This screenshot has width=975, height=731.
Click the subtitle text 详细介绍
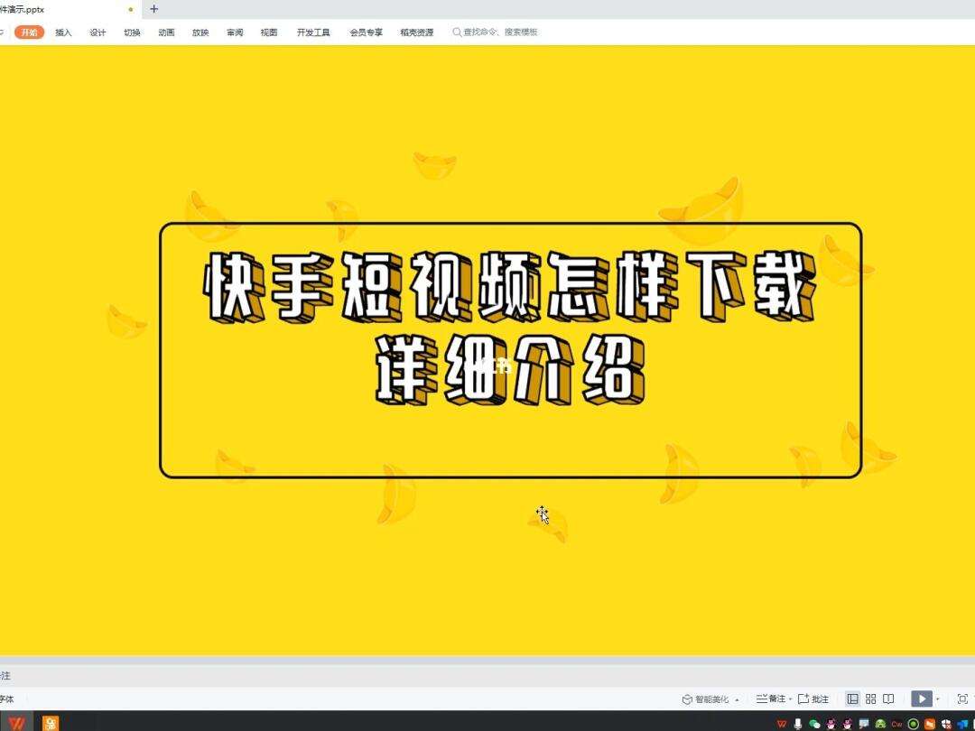(510, 371)
